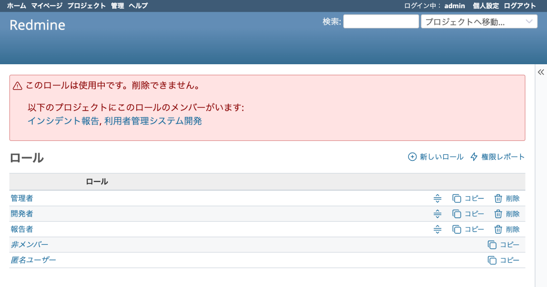Click the copy icon for 管理者 role
The image size is (547, 287).
[x=457, y=198]
